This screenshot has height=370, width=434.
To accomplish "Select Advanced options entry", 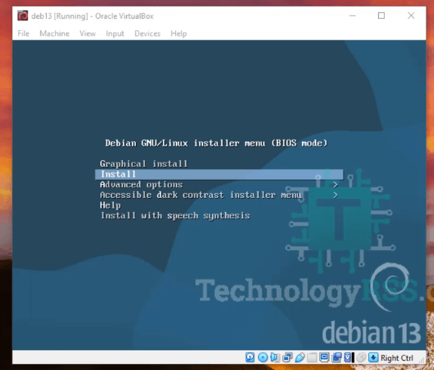I will tap(141, 185).
